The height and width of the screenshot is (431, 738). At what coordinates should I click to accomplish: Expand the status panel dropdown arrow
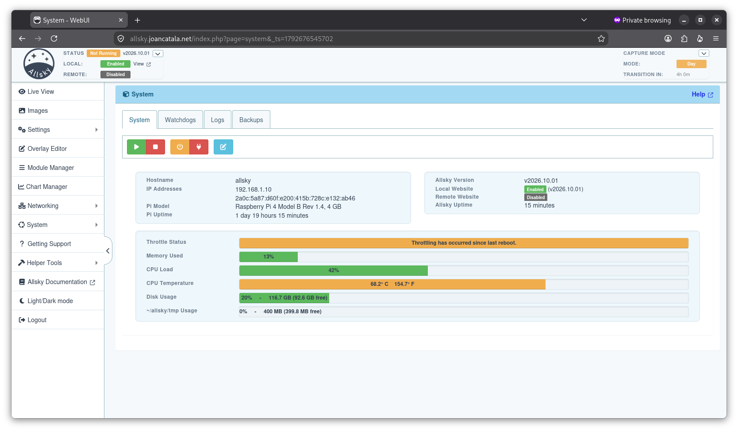[158, 54]
